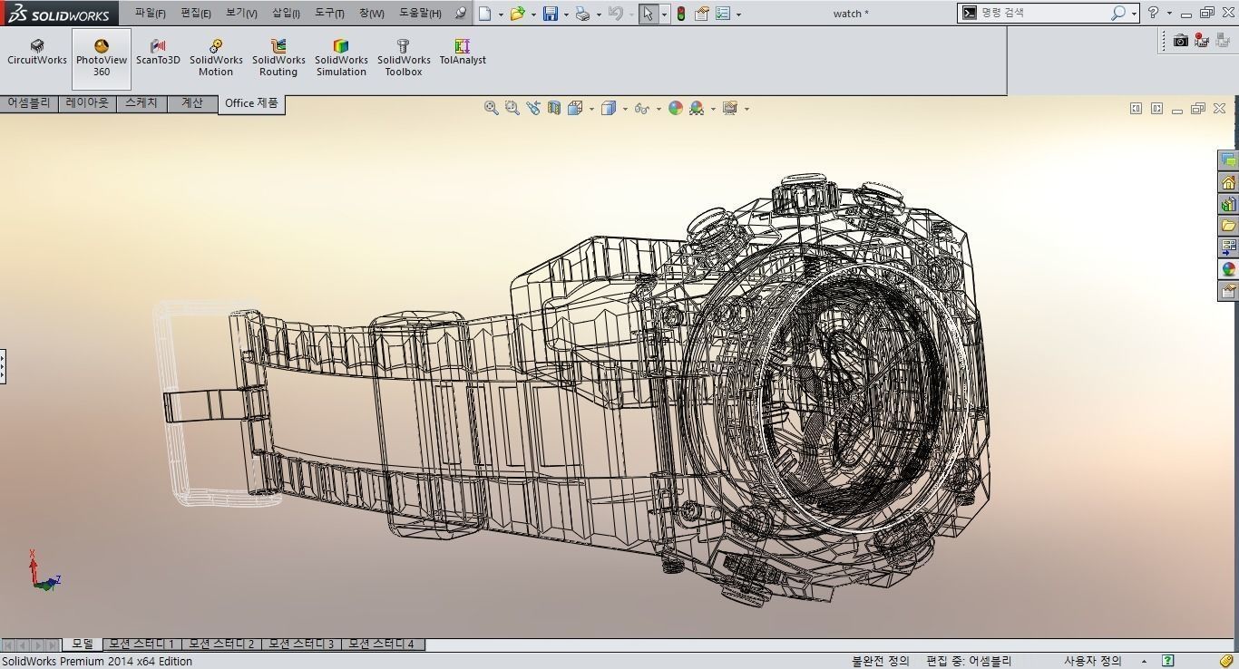Expand the Open file dropdown arrow
Image resolution: width=1239 pixels, height=669 pixels.
(533, 15)
